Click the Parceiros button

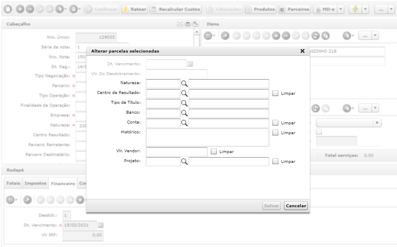(294, 9)
